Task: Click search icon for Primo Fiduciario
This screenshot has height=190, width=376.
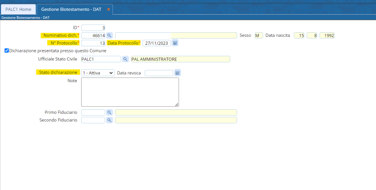Action: click(110, 113)
